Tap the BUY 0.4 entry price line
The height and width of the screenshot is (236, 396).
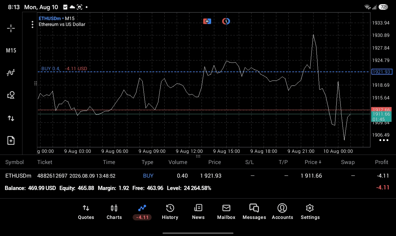click(x=204, y=72)
